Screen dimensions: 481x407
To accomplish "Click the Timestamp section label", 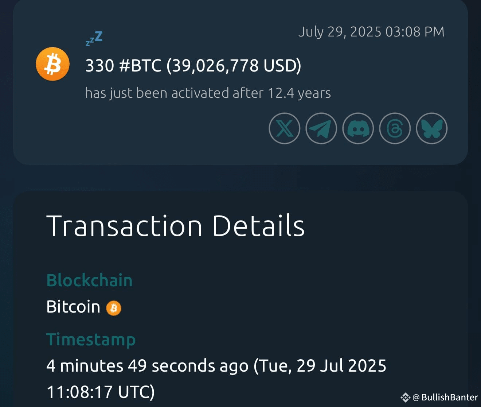I will 91,339.
